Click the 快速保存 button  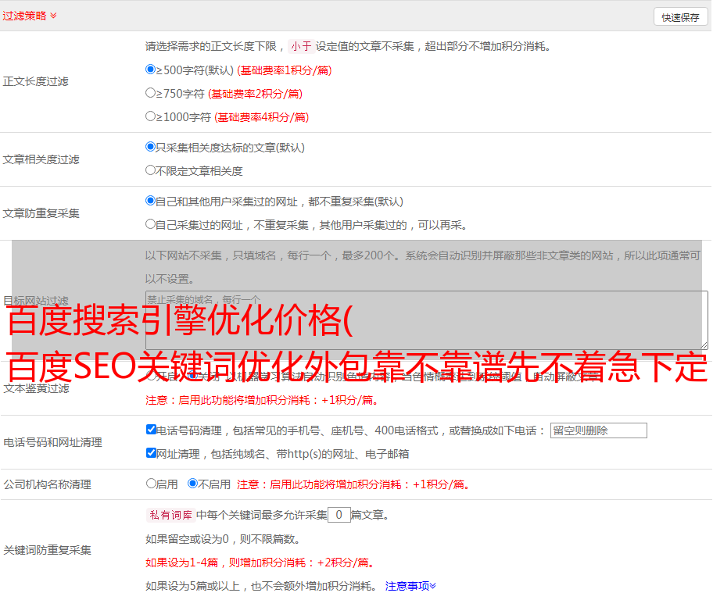[680, 17]
